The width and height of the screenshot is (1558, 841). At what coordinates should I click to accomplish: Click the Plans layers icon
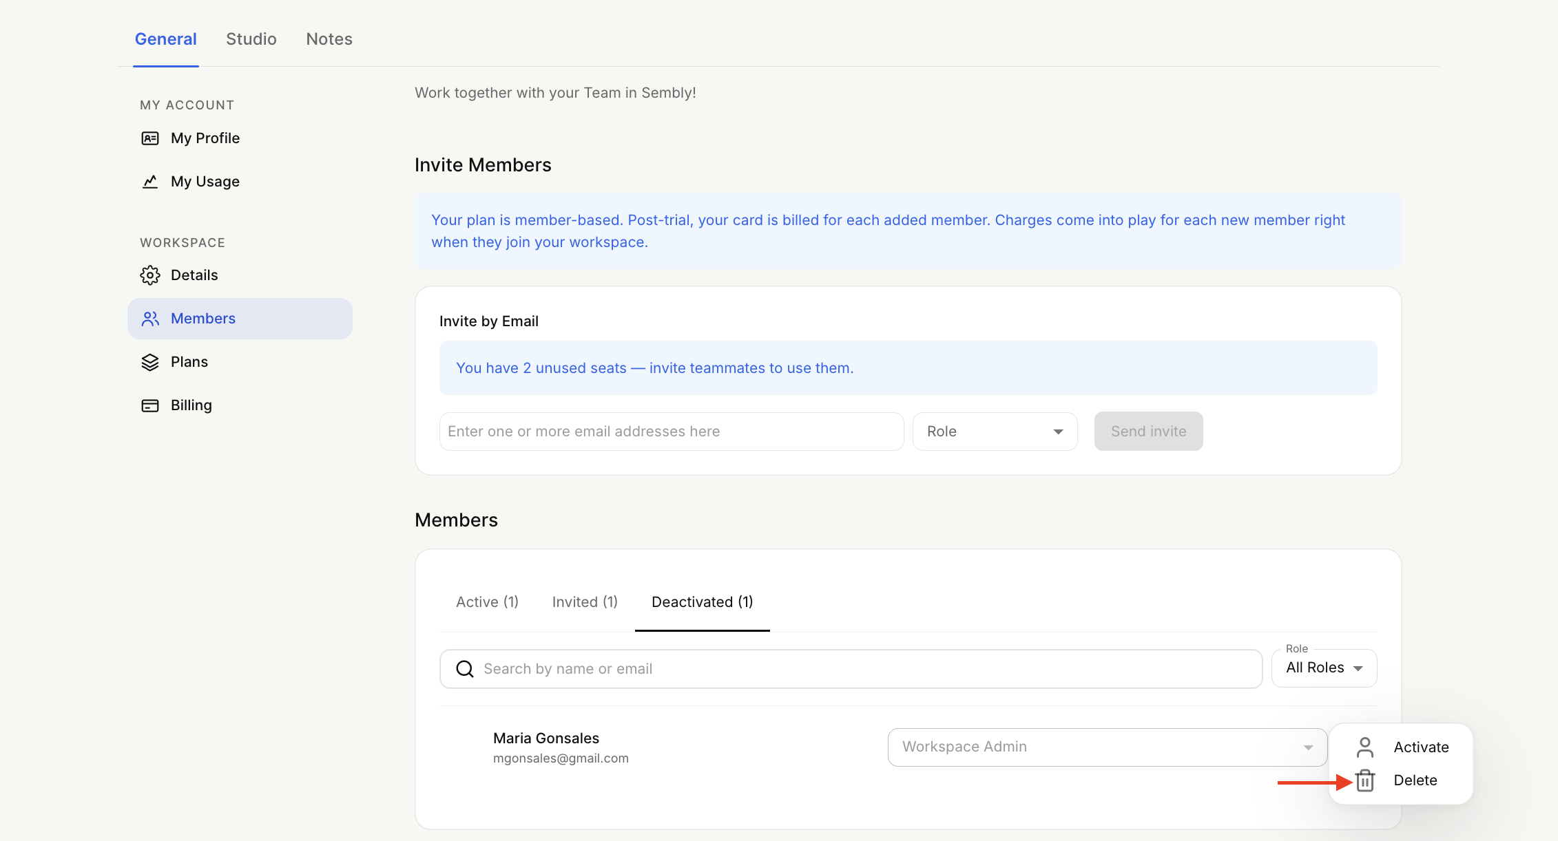point(150,362)
